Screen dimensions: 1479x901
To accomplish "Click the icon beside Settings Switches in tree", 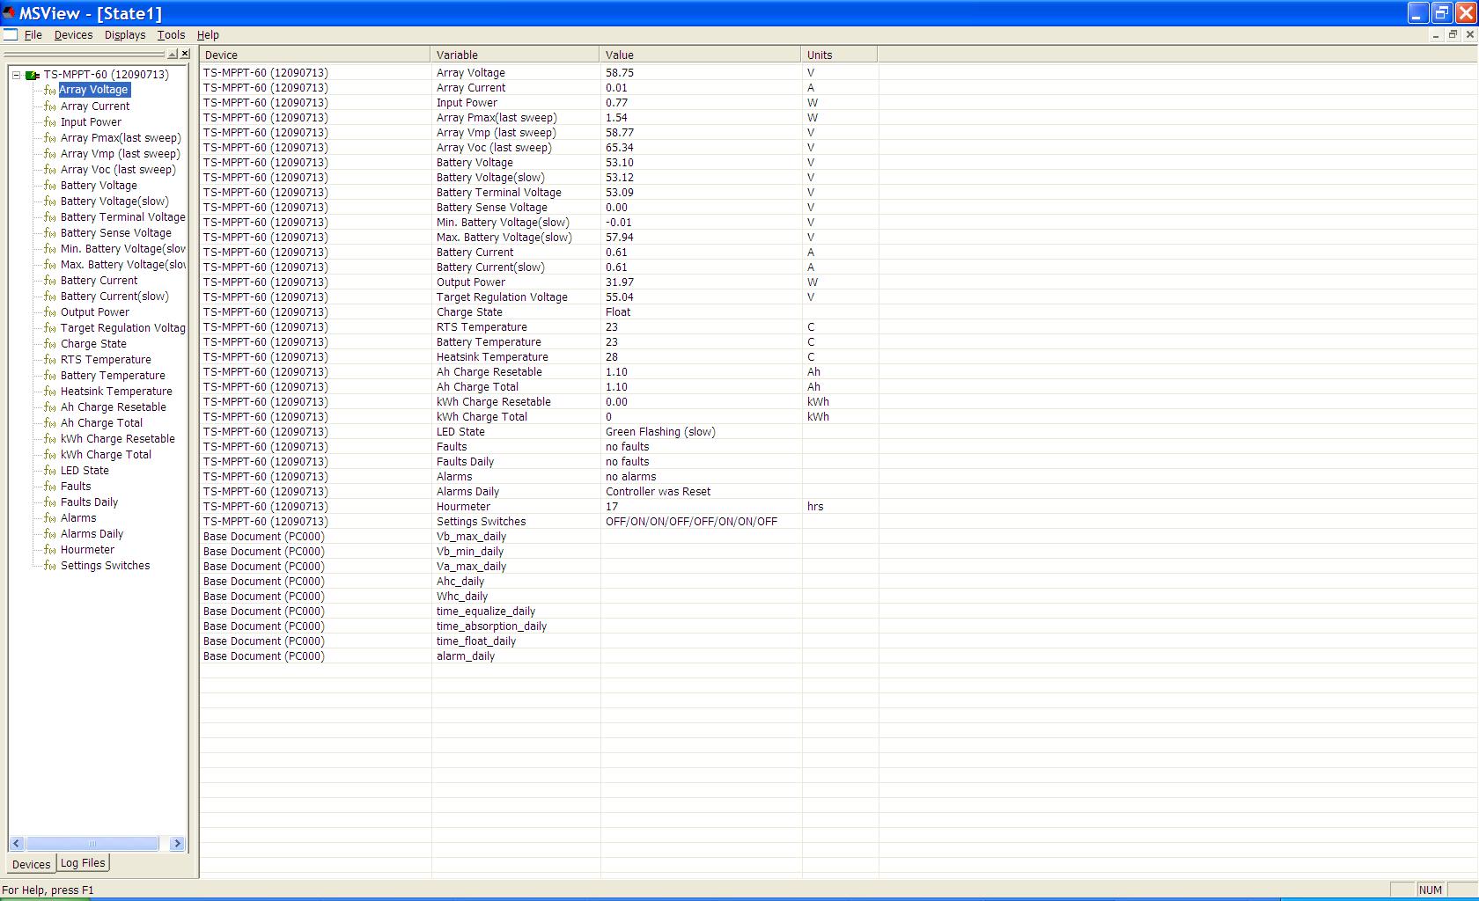I will click(x=50, y=566).
